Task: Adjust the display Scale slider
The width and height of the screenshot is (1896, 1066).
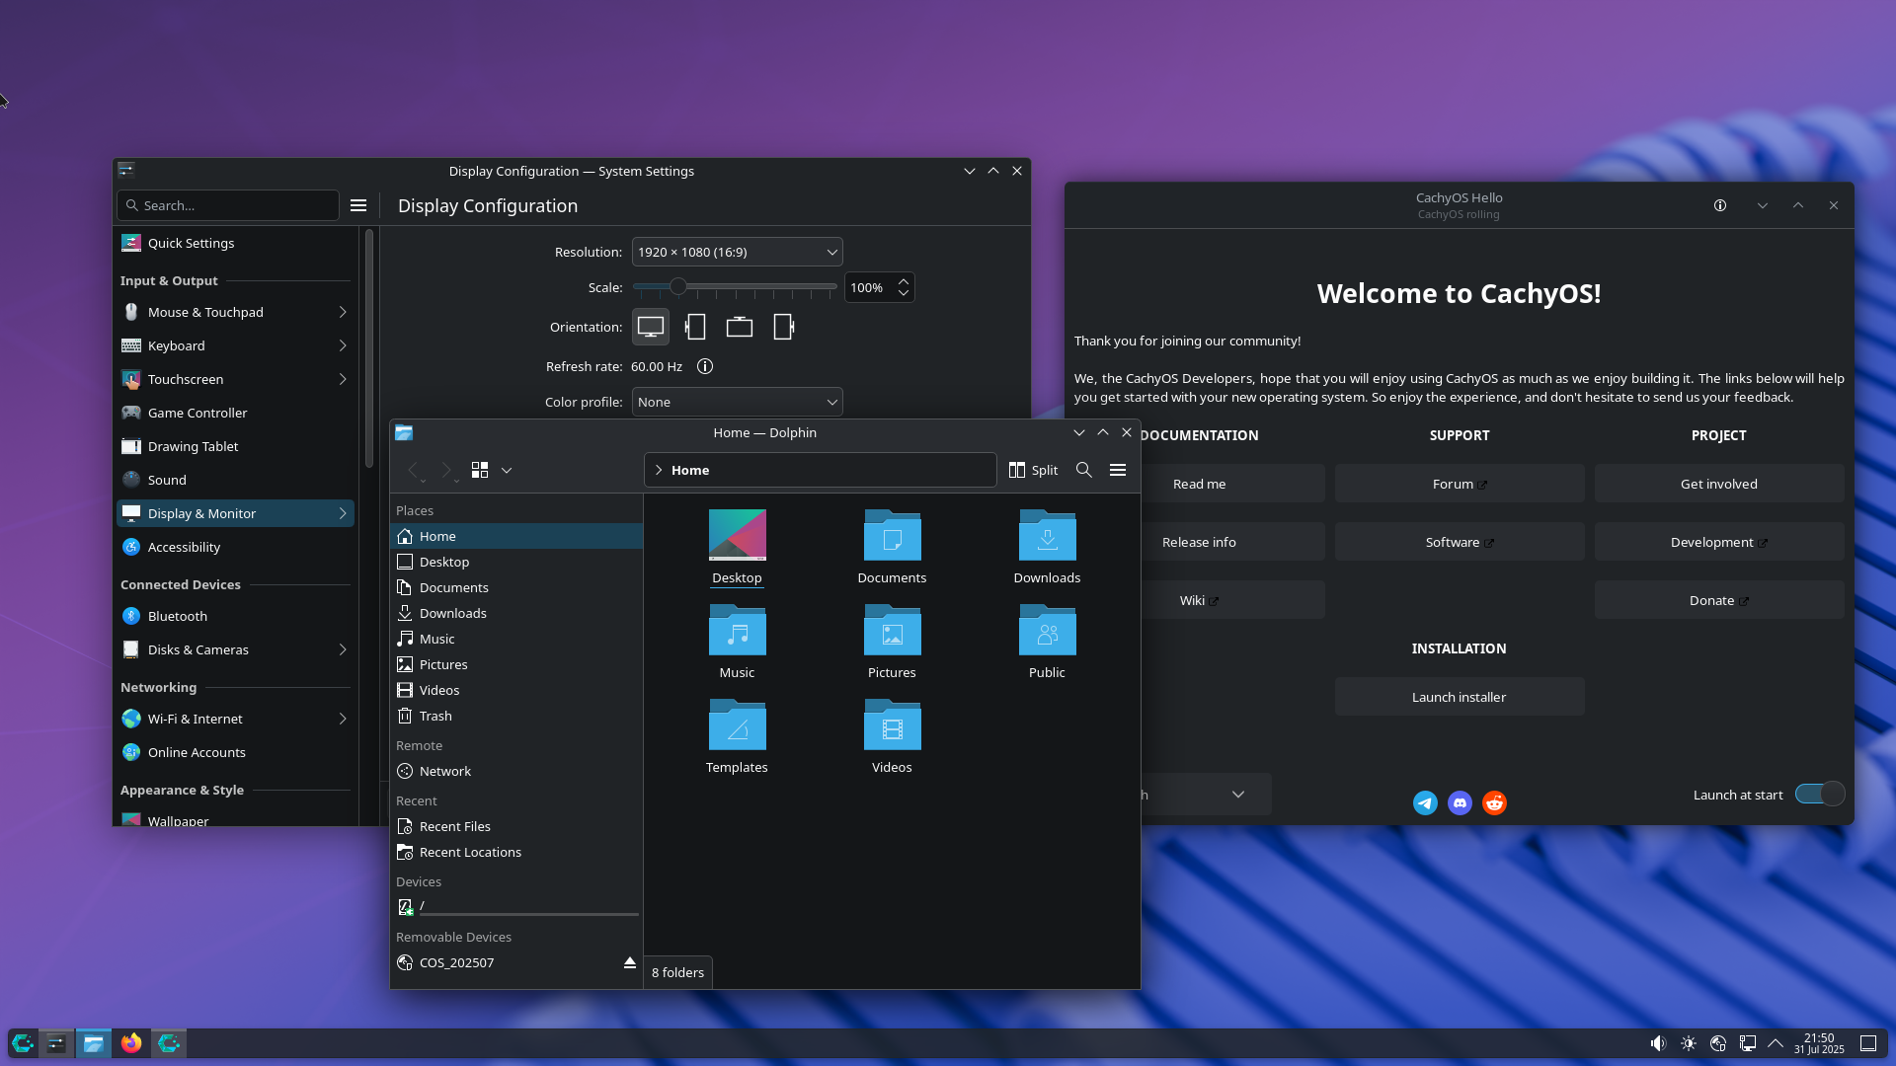Action: [x=677, y=287]
